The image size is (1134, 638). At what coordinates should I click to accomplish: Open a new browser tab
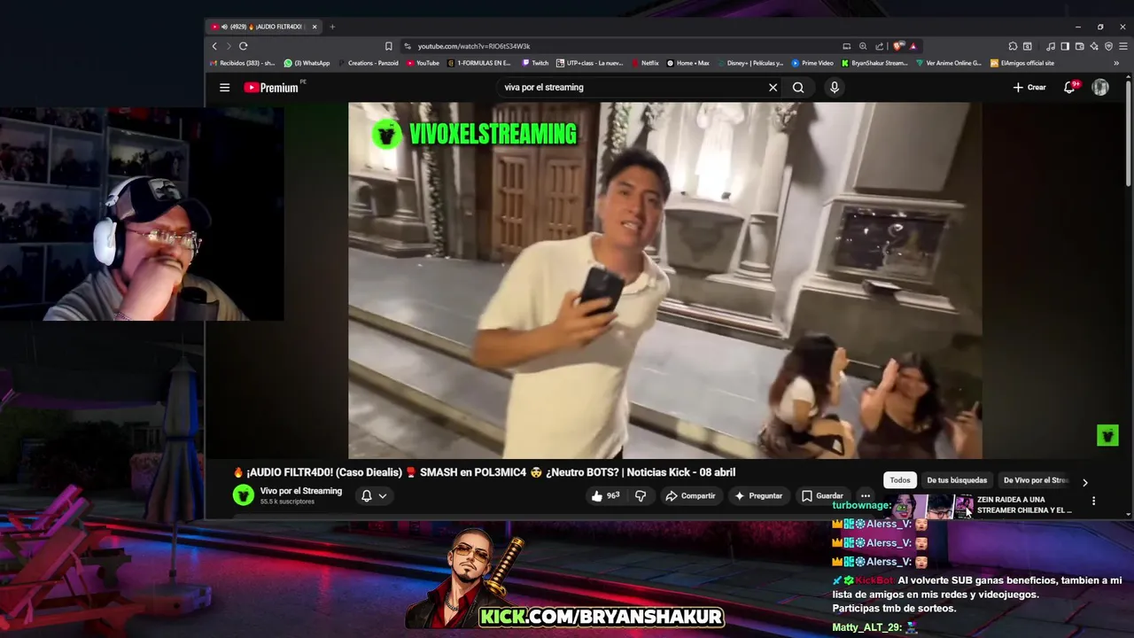point(332,27)
